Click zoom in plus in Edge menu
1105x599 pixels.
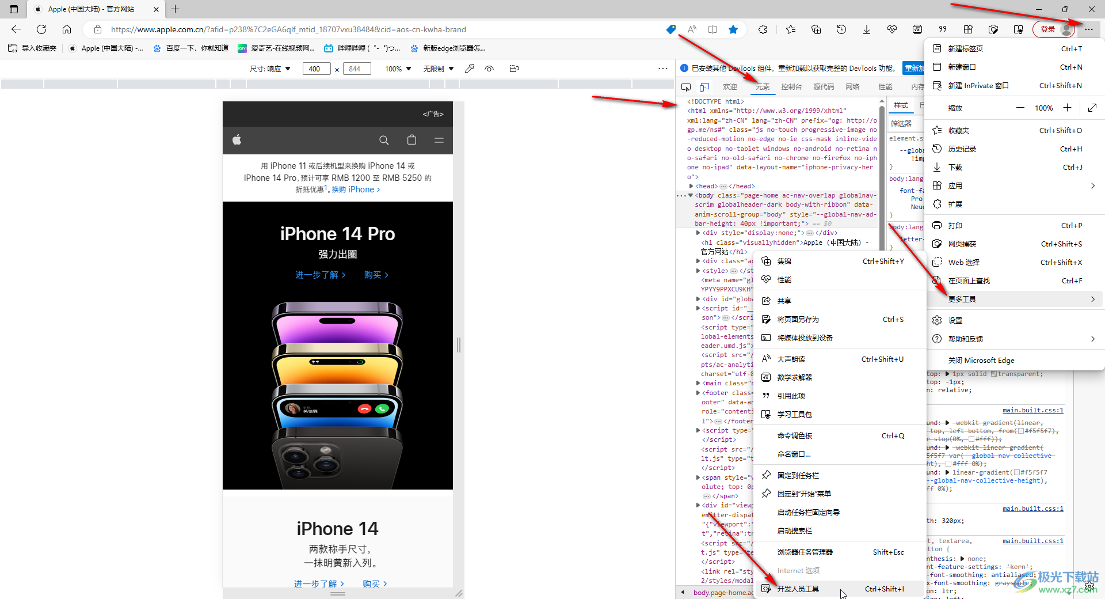click(x=1067, y=108)
